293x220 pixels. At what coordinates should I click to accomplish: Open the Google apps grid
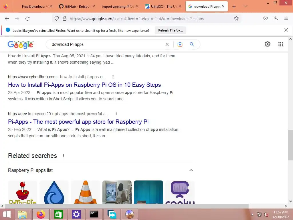click(280, 44)
